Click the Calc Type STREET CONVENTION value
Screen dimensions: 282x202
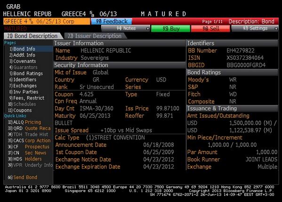pos(115,137)
